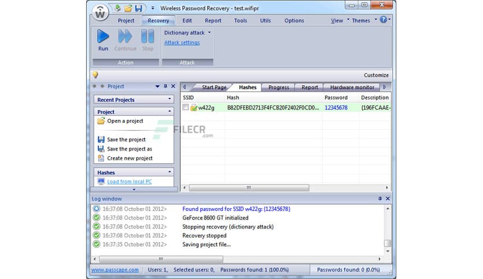The width and height of the screenshot is (483, 279).
Task: Open the Attack settings link
Action: [x=182, y=43]
